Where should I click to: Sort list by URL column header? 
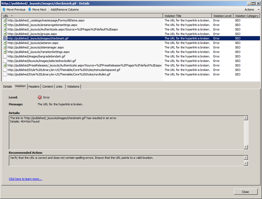click(x=82, y=16)
